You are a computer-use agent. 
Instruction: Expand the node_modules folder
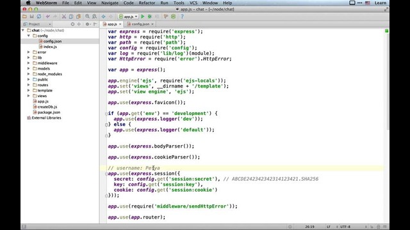(29, 74)
